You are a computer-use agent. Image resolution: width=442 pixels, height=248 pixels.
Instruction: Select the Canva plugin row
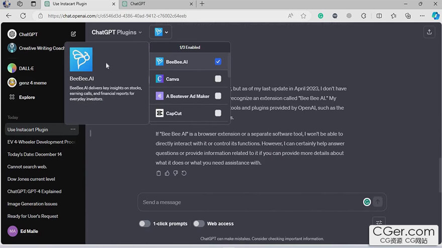[x=188, y=79]
